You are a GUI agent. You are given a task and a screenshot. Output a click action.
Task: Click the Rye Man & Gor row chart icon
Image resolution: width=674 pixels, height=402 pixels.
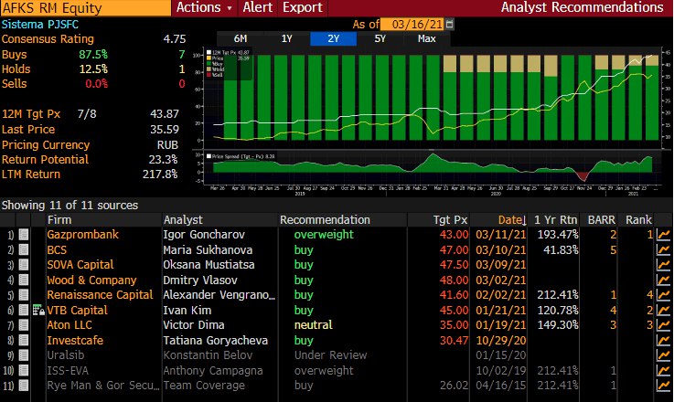(x=663, y=386)
